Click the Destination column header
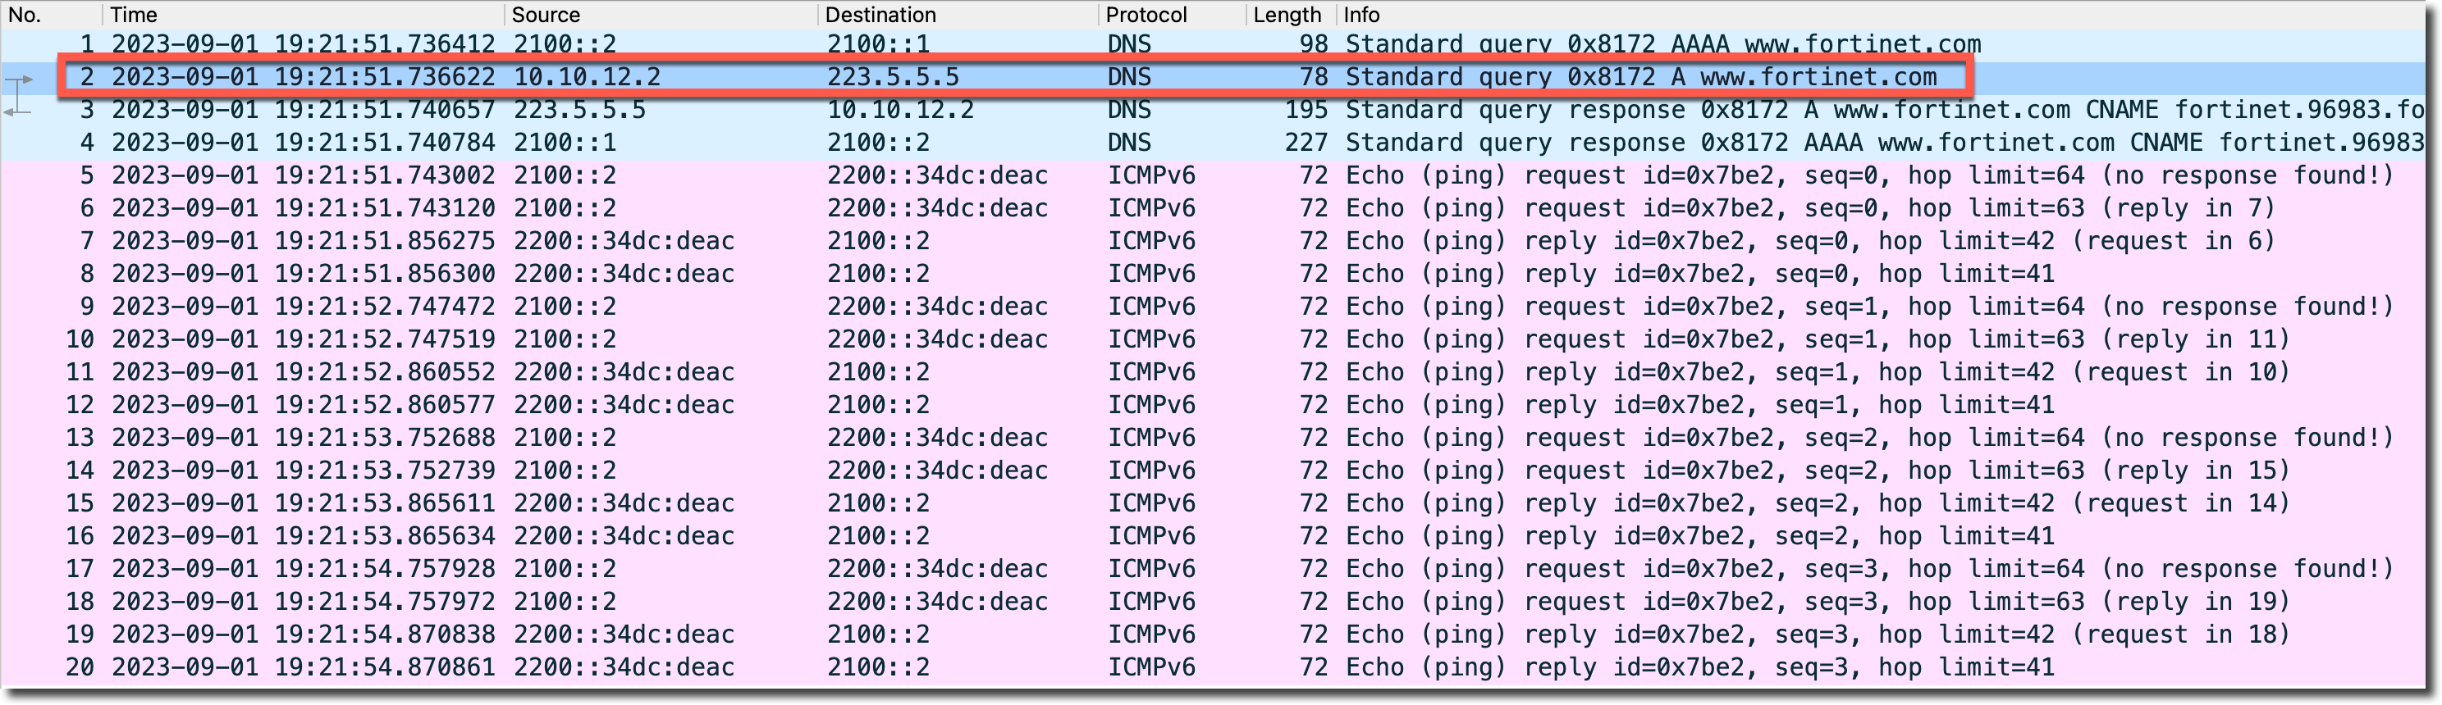 (880, 14)
